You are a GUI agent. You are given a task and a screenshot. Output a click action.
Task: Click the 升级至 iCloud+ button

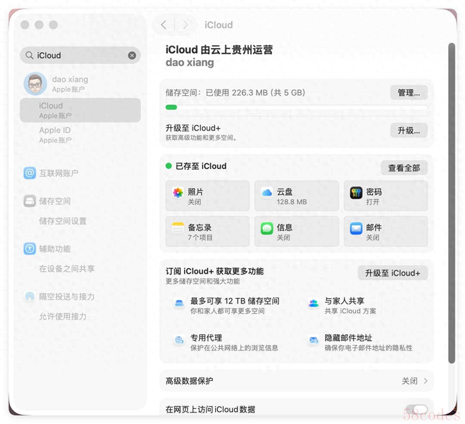(393, 273)
